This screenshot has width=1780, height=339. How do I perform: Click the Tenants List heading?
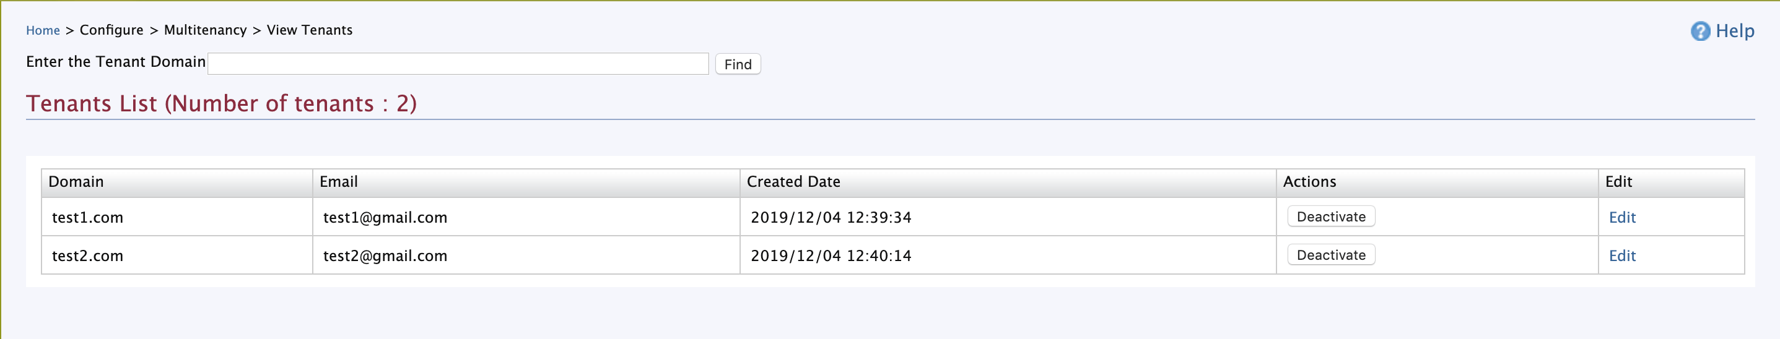221,103
